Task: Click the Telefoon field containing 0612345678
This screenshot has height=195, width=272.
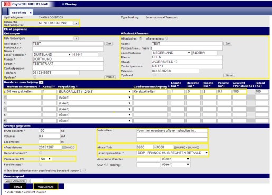Action: [56, 73]
